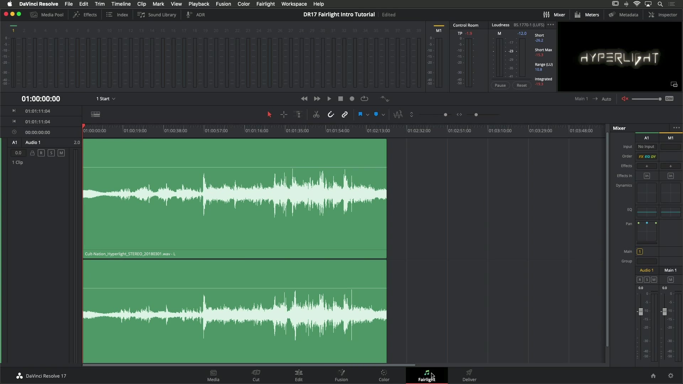Screen dimensions: 683x384
Task: Click the Razor scissors tool
Action: (x=316, y=114)
